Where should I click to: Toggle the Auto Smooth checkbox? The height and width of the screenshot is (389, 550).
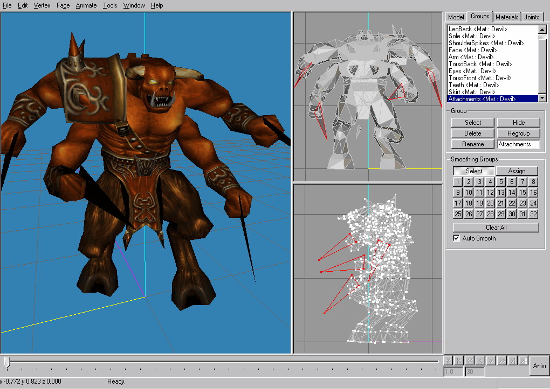coord(457,238)
